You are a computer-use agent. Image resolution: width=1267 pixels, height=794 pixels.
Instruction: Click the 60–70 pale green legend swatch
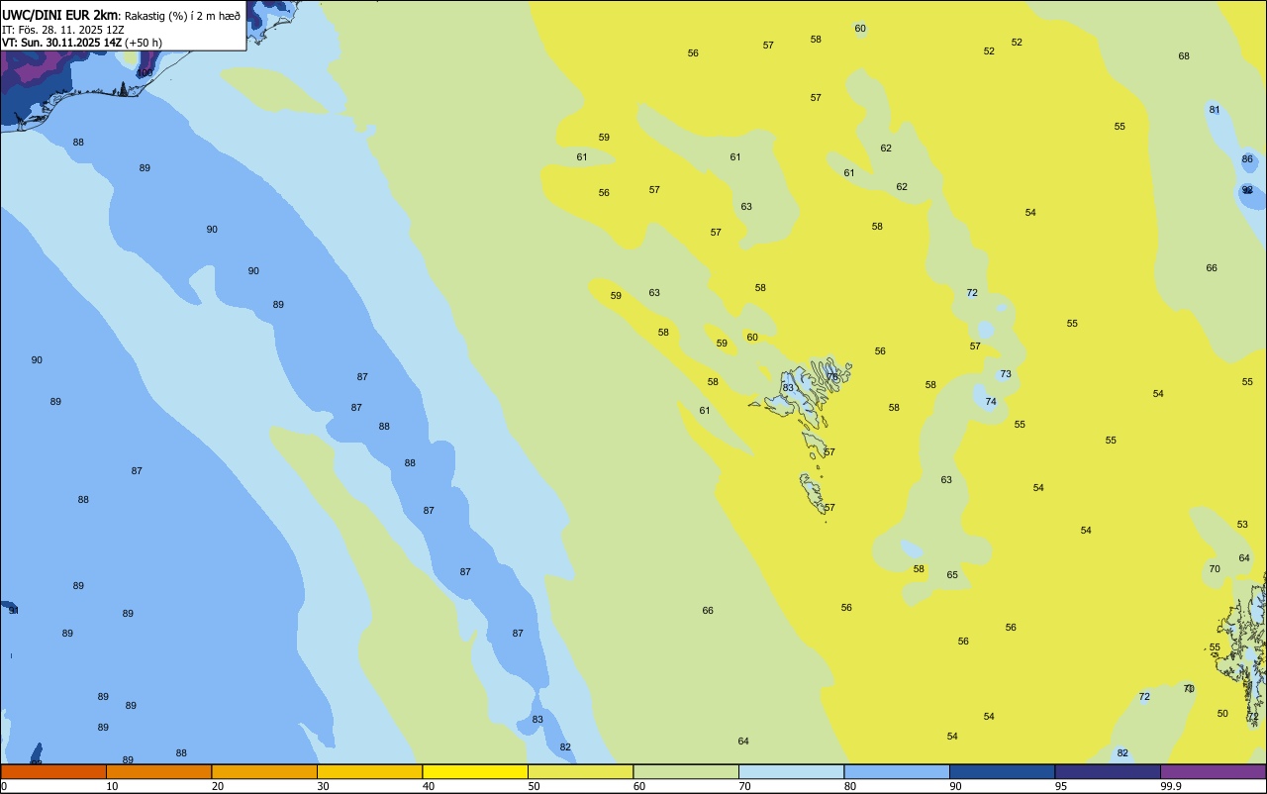tap(686, 771)
